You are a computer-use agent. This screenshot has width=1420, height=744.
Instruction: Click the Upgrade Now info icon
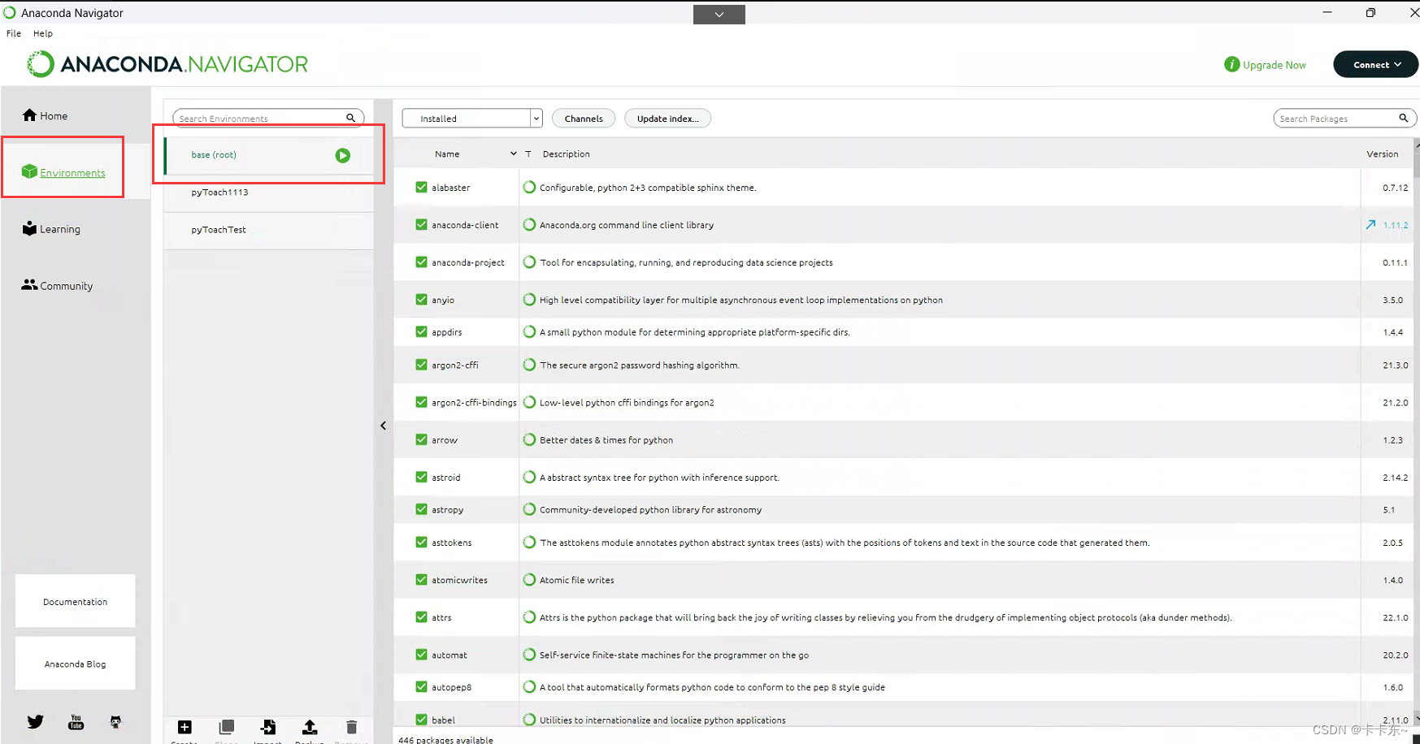coord(1231,64)
